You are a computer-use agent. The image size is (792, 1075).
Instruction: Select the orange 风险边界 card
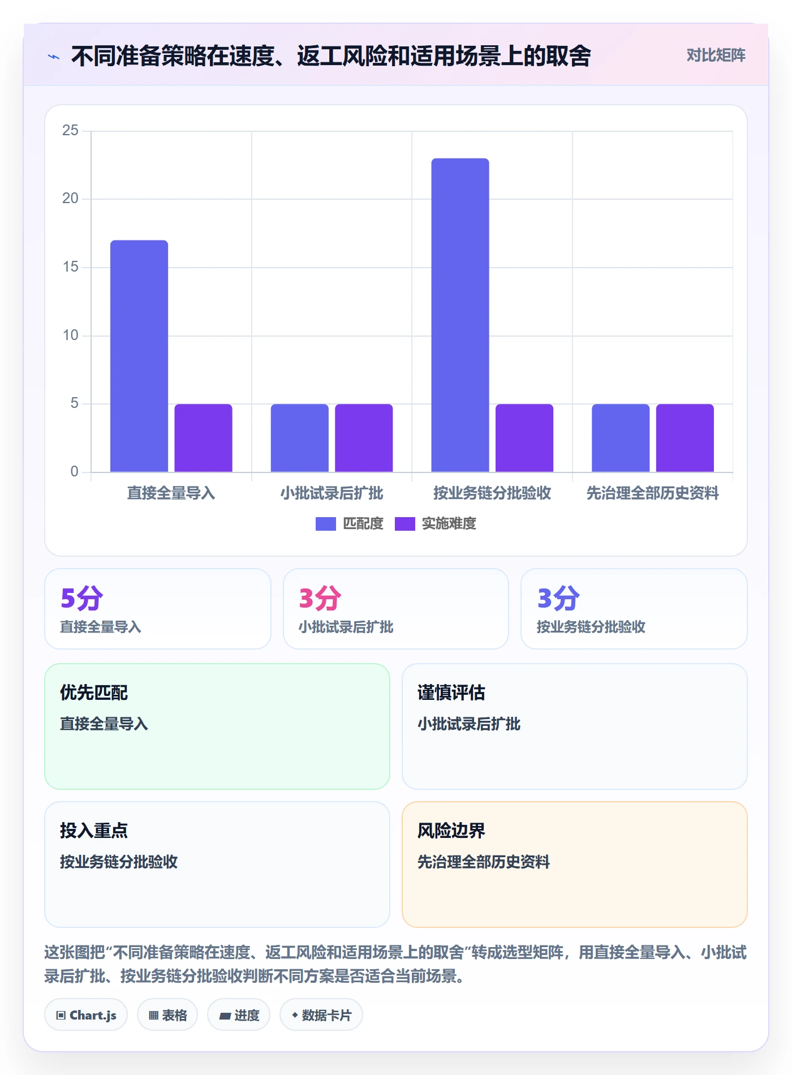(x=575, y=865)
